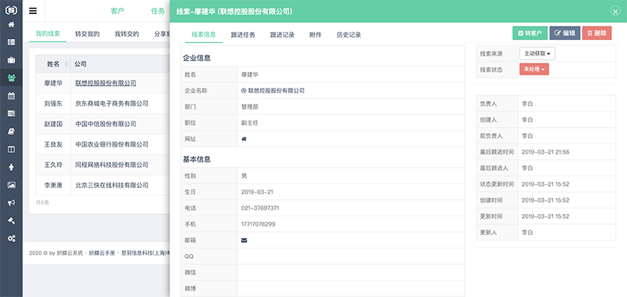627x297 pixels.
Task: Click 同程网络科技股份有限公司 in the list
Action: pyautogui.click(x=112, y=165)
